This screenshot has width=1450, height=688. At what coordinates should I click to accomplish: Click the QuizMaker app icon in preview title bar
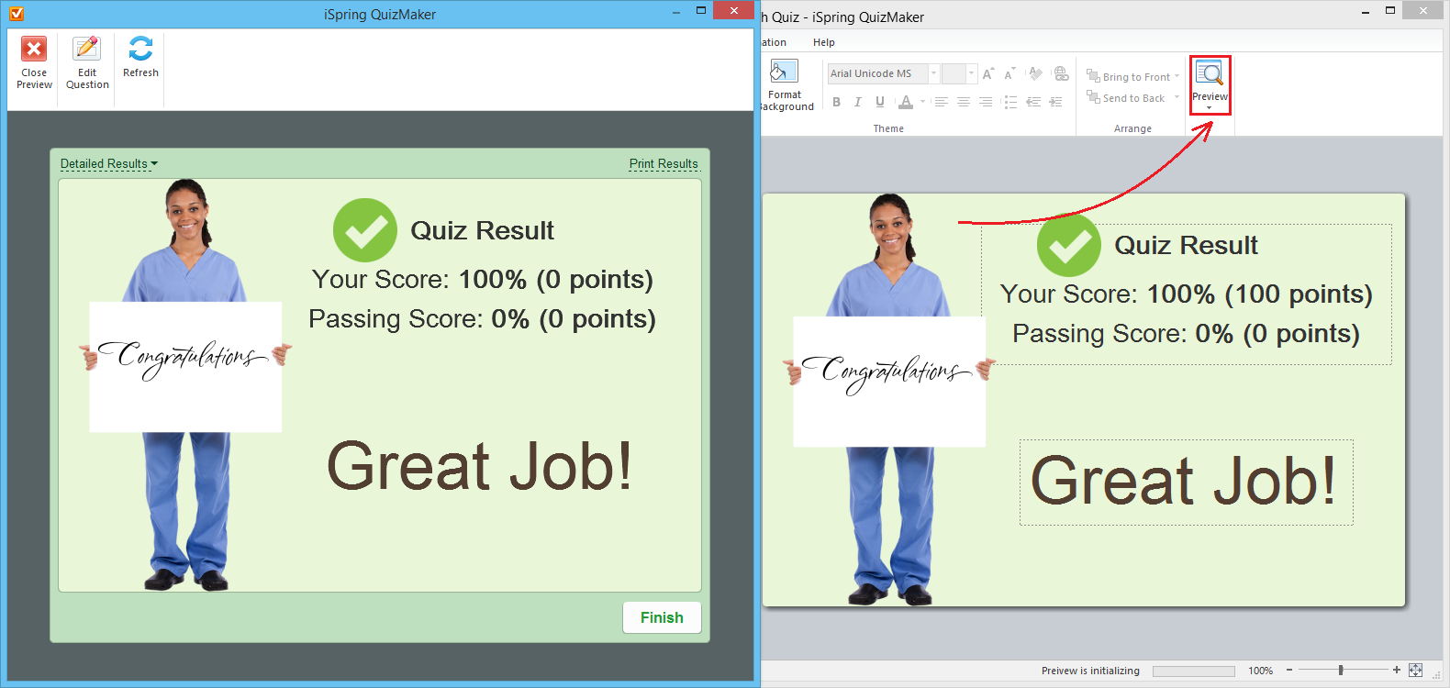coord(17,14)
